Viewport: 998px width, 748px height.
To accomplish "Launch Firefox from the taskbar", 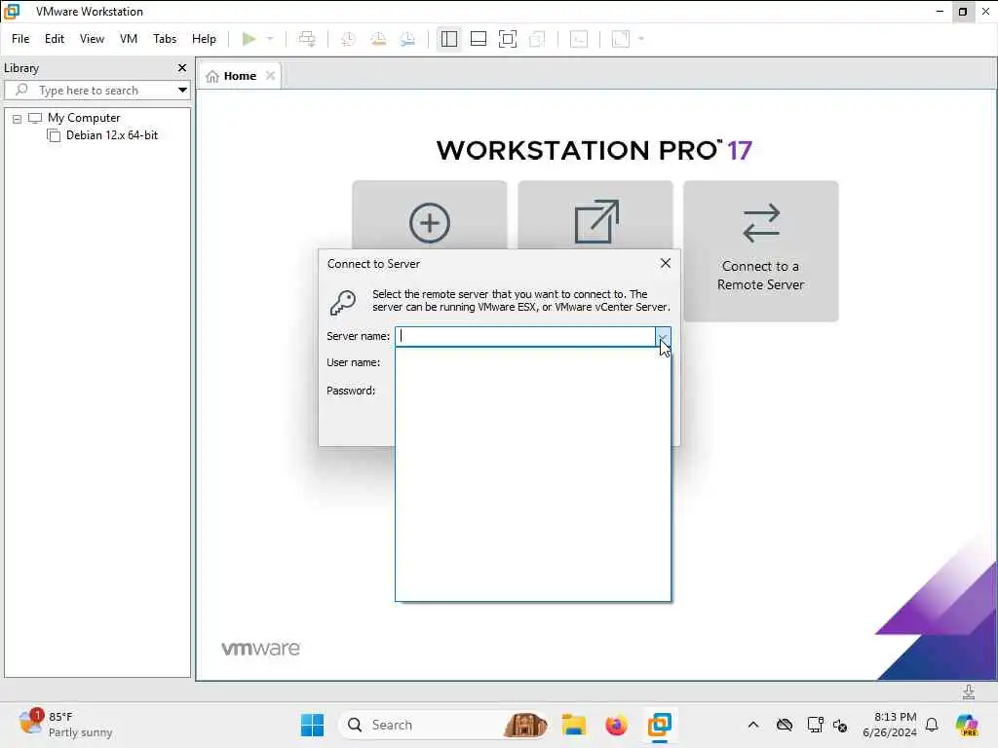I will point(616,725).
